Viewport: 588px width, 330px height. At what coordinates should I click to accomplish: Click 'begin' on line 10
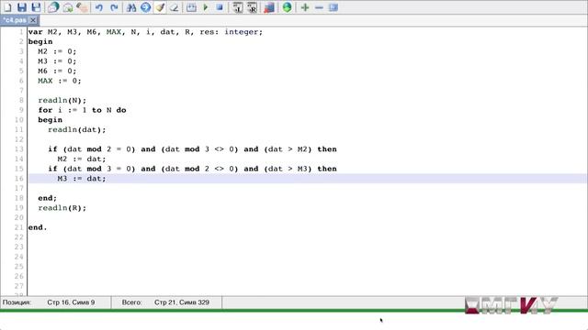(x=51, y=120)
